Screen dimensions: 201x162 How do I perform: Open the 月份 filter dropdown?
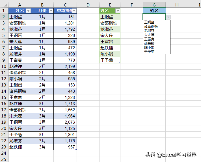(x=51, y=11)
